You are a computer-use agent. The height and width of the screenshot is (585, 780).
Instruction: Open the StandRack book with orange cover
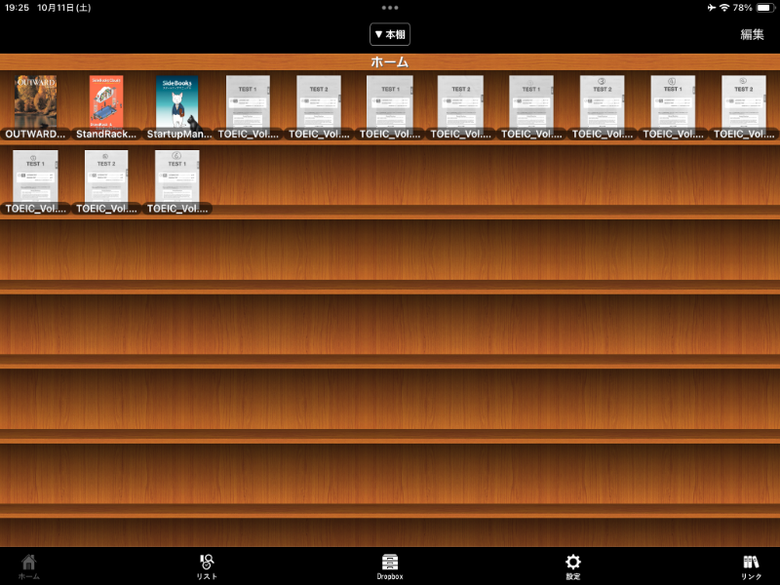pyautogui.click(x=106, y=101)
